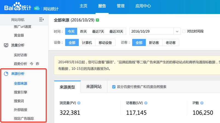Open the 管理 top menu
The image size is (220, 123).
tap(121, 6)
